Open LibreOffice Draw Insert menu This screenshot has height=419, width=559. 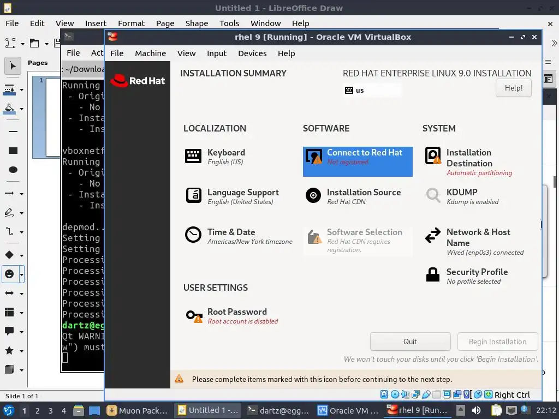tap(96, 23)
